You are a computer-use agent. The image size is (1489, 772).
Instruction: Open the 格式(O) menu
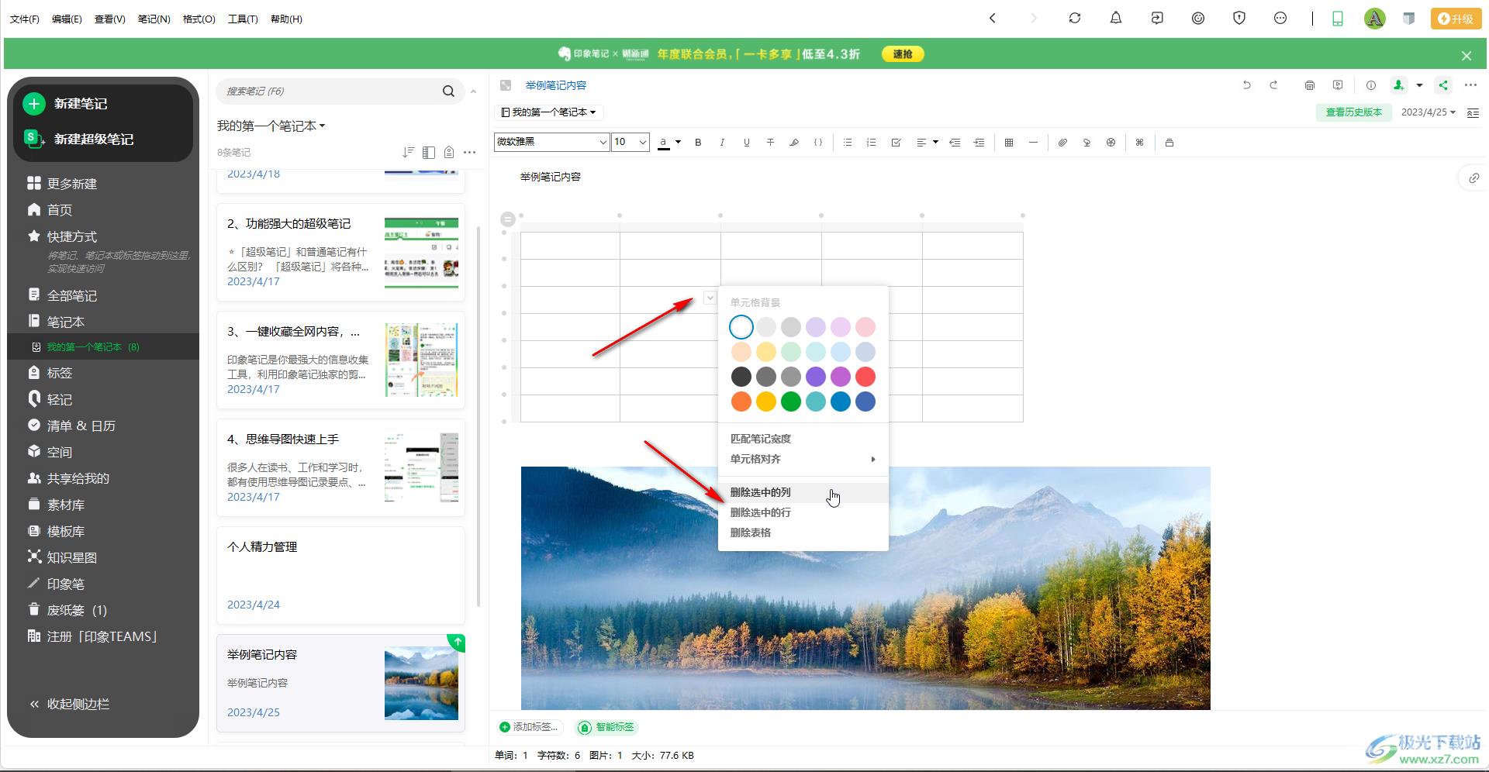click(x=199, y=19)
